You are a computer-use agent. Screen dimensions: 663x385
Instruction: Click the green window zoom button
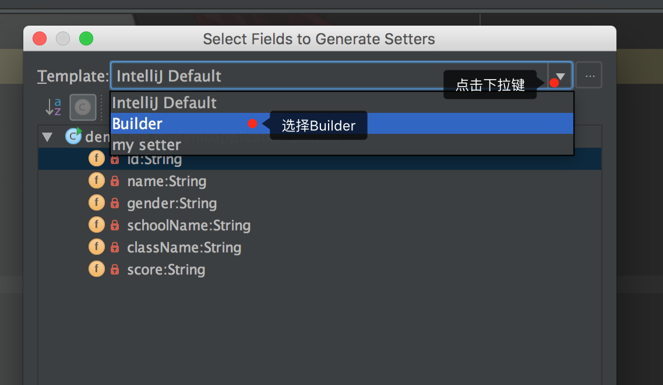tap(86, 39)
